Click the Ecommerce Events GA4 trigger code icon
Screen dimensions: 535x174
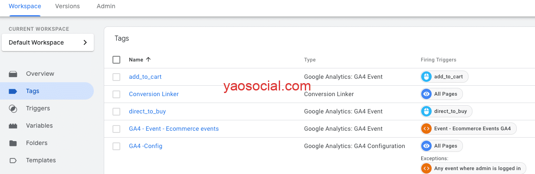coord(426,129)
